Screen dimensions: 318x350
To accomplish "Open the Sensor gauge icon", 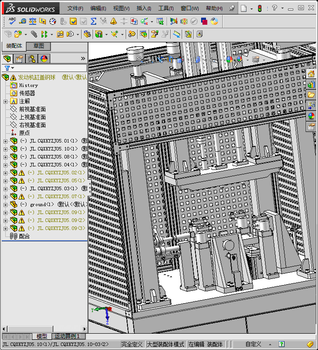I will point(53,21).
